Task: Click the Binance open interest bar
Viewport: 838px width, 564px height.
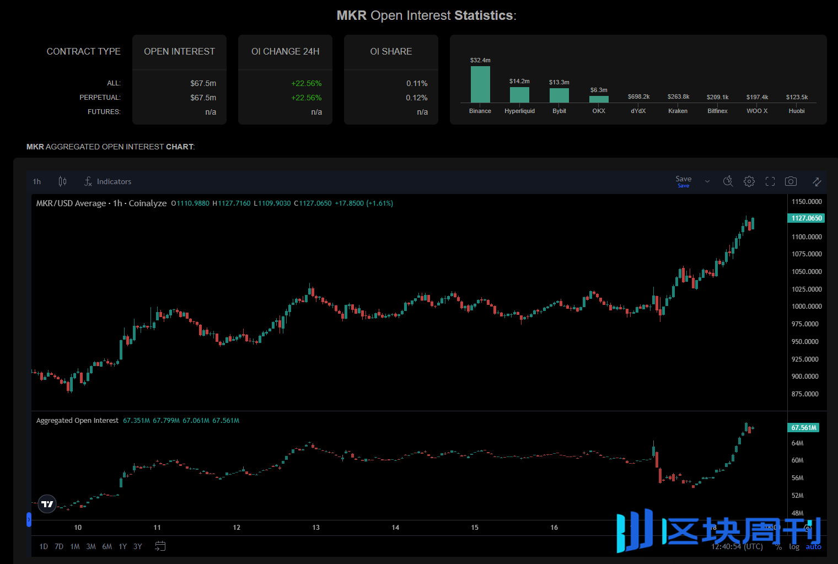Action: click(x=480, y=84)
